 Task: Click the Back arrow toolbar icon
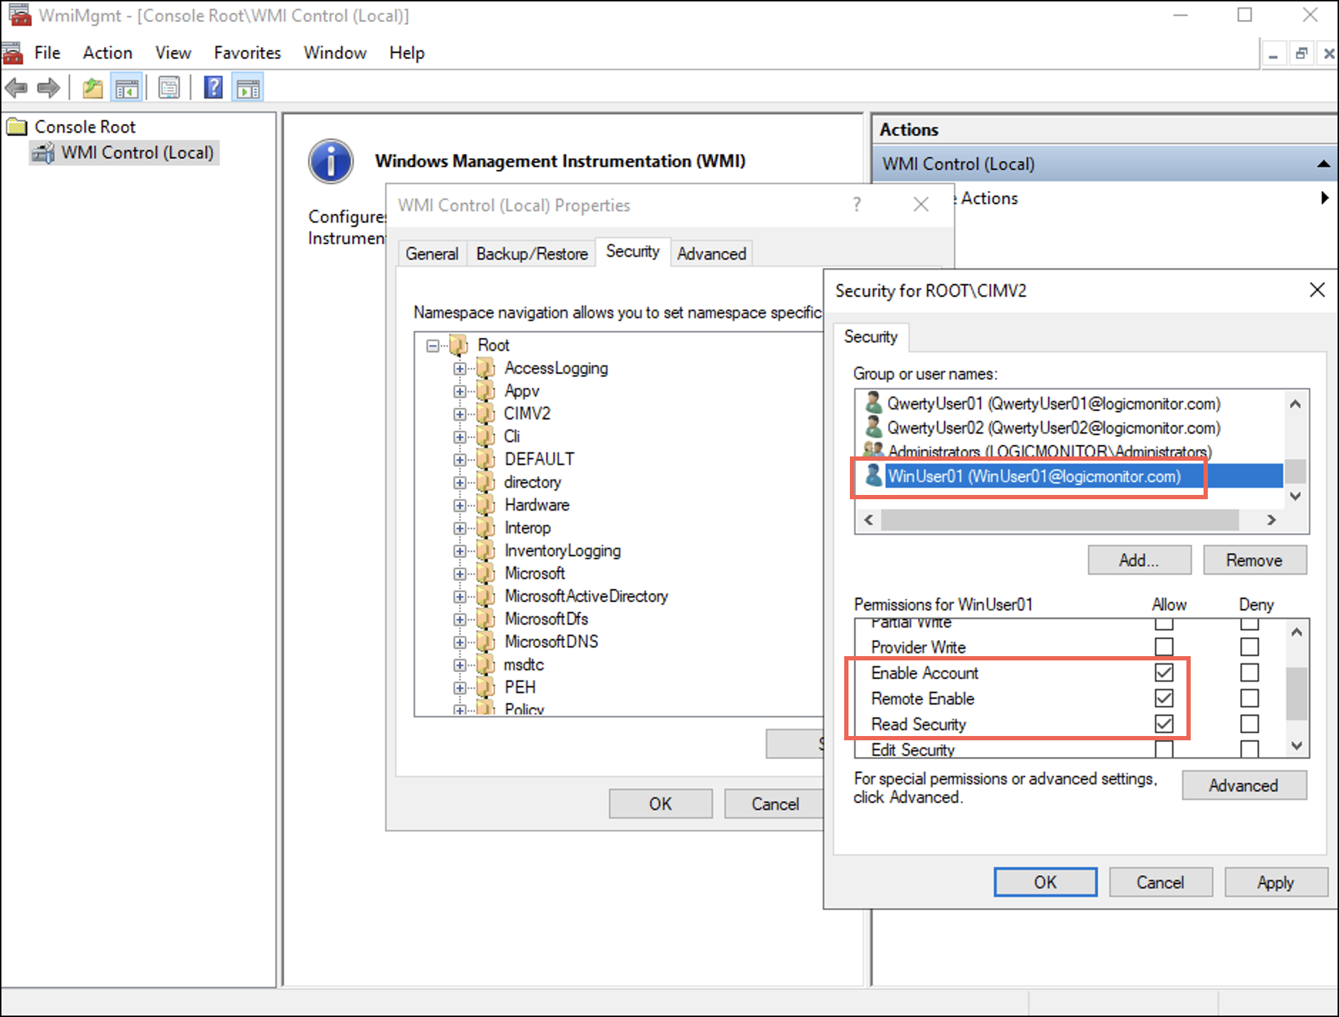[x=16, y=88]
